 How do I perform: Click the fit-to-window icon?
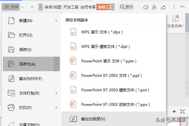[182, 112]
